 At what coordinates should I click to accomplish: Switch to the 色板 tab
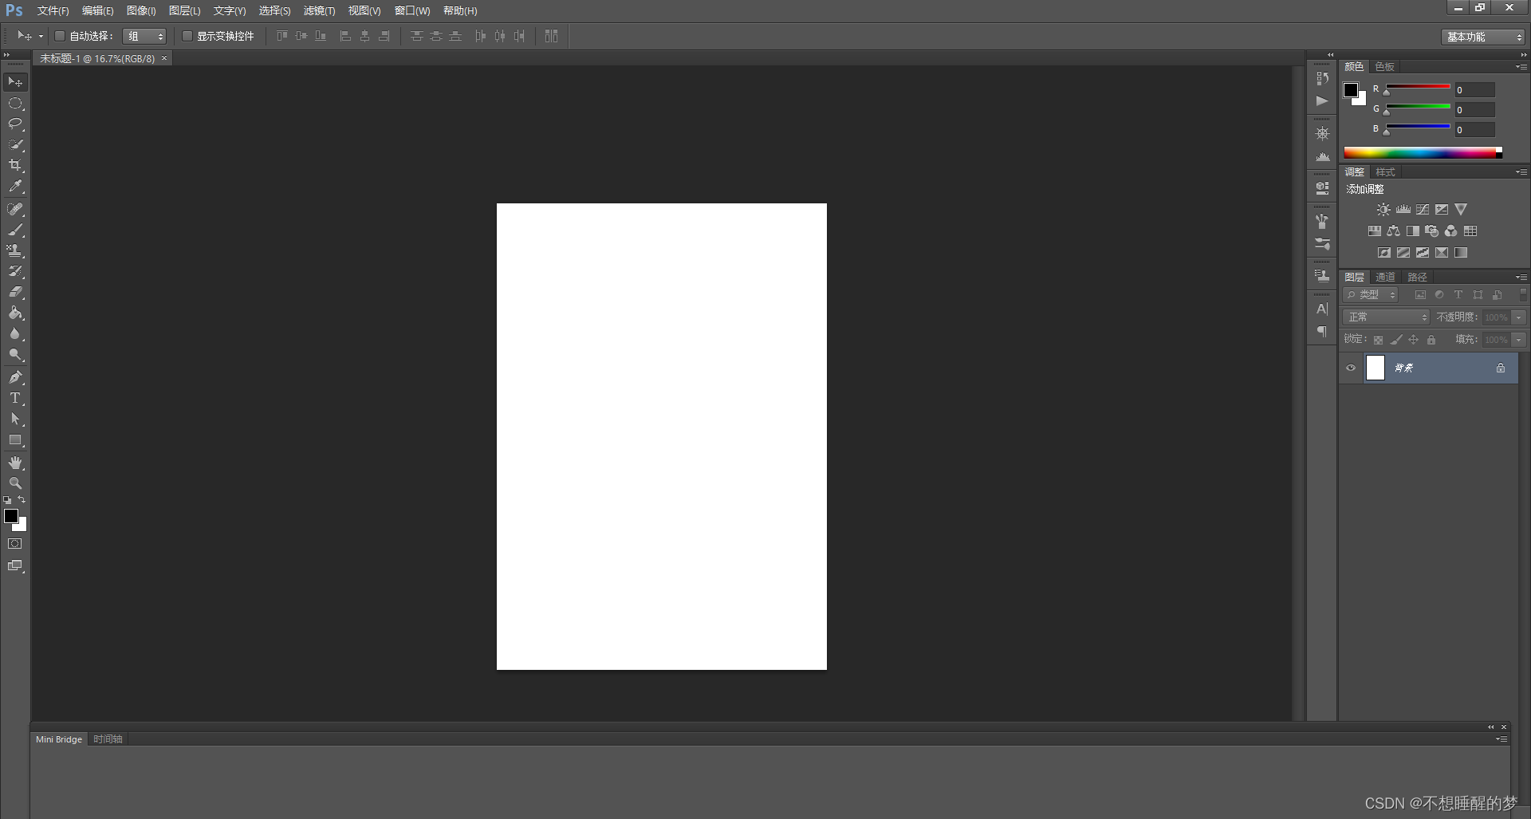pyautogui.click(x=1385, y=66)
